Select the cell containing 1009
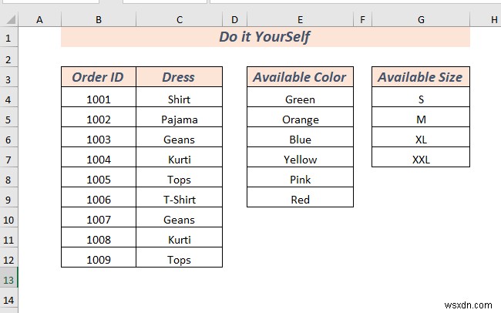The height and width of the screenshot is (313, 501). point(99,260)
